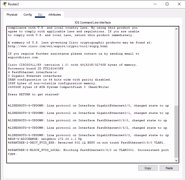
Task: Click the '249856K bytes of ATA System CompactFlash' line
Action: [x=59, y=87]
